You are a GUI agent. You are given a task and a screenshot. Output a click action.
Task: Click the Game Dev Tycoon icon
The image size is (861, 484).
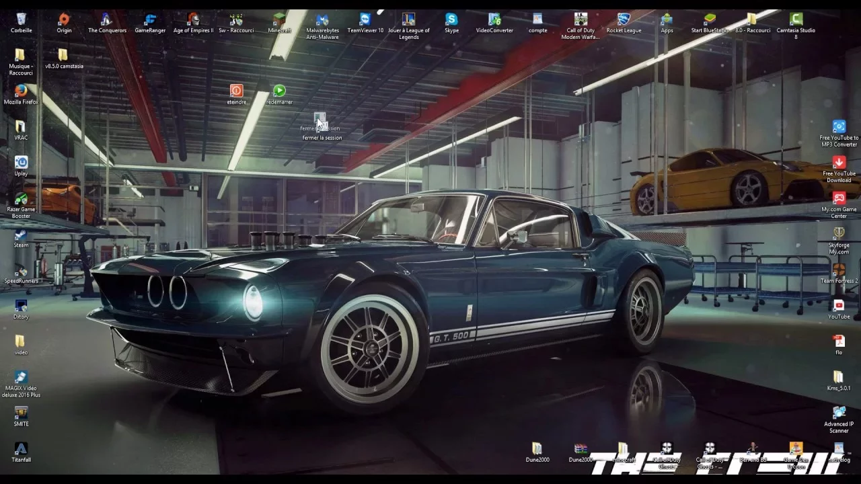pyautogui.click(x=796, y=448)
